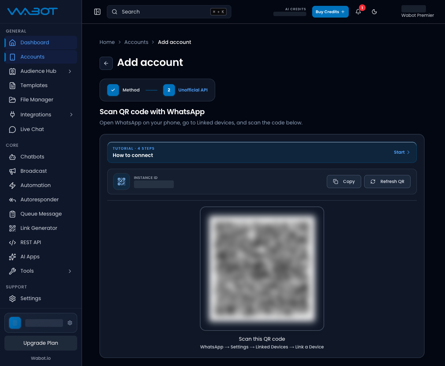Screen dimensions: 445x366
Task: Click the Automation lightning icon
Action: (x=12, y=185)
